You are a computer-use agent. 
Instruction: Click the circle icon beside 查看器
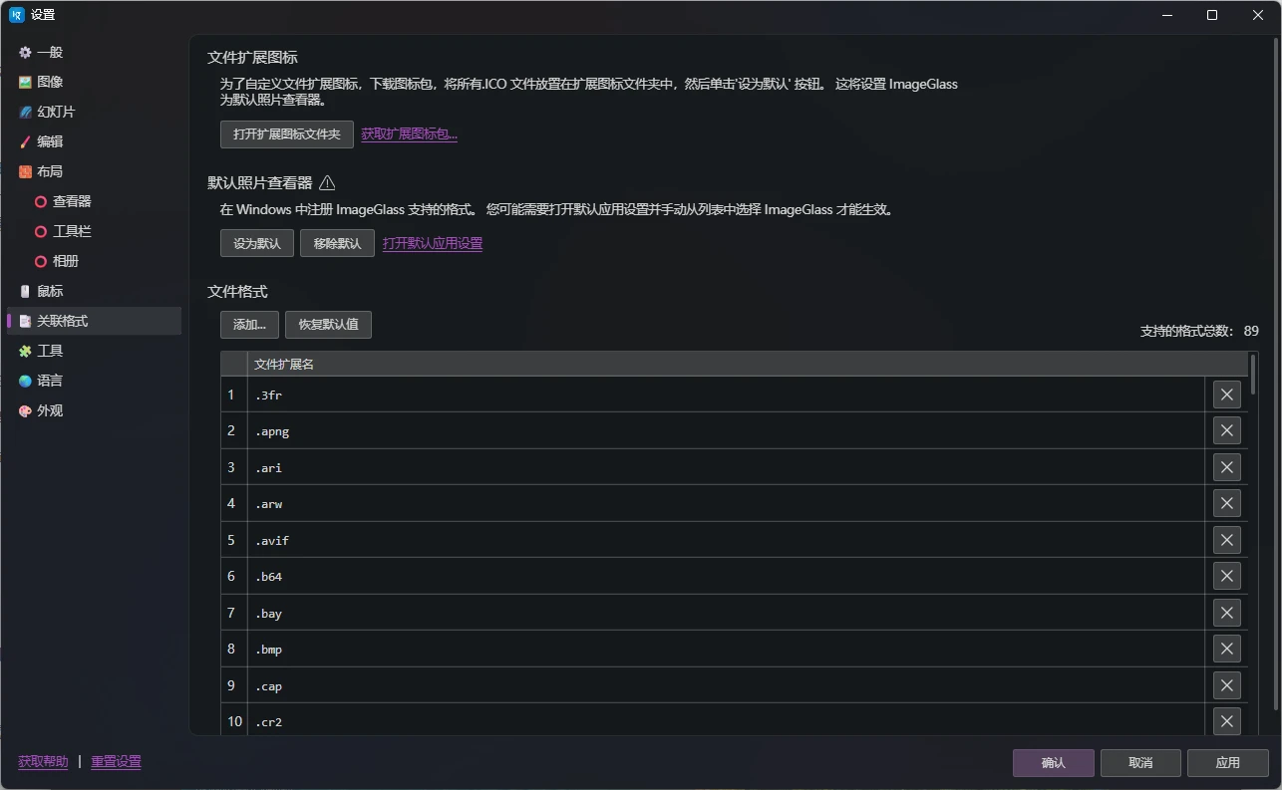(41, 201)
